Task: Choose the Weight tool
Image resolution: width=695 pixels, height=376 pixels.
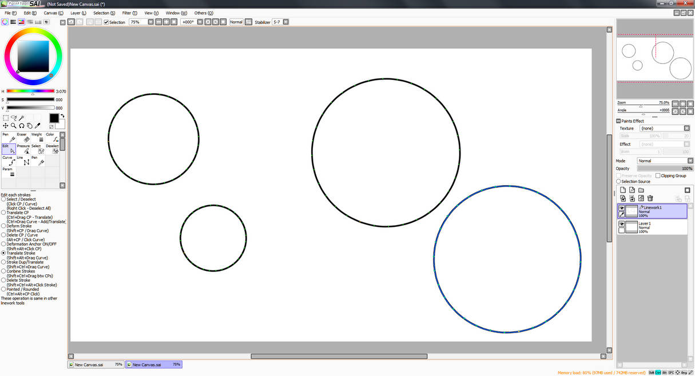Action: (38, 137)
